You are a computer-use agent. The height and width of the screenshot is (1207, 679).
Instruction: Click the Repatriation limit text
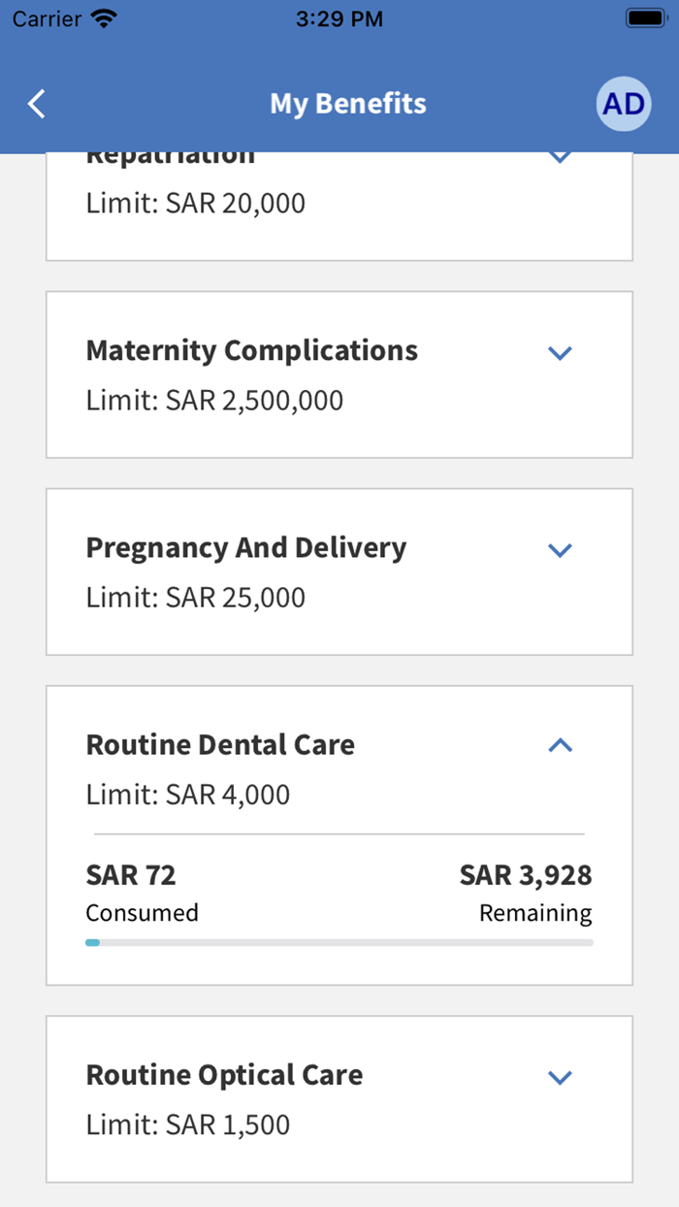[196, 203]
